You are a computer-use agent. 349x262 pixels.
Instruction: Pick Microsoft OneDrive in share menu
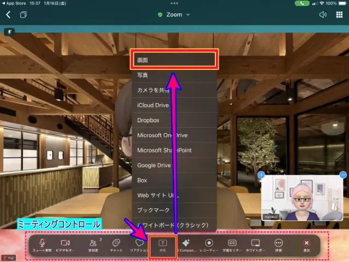pyautogui.click(x=174, y=135)
